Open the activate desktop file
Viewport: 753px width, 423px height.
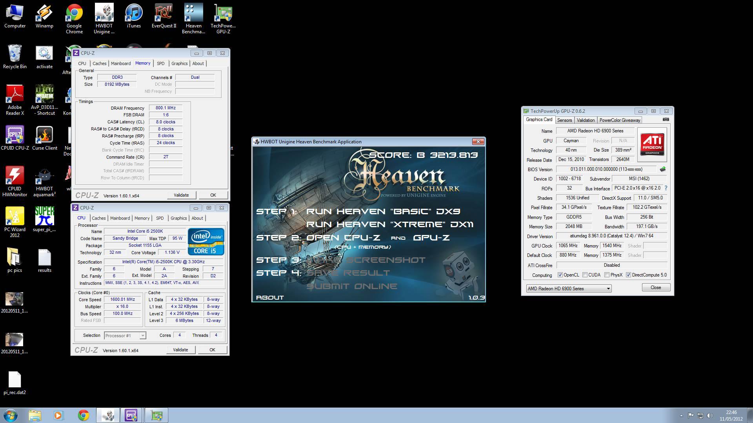[44, 57]
